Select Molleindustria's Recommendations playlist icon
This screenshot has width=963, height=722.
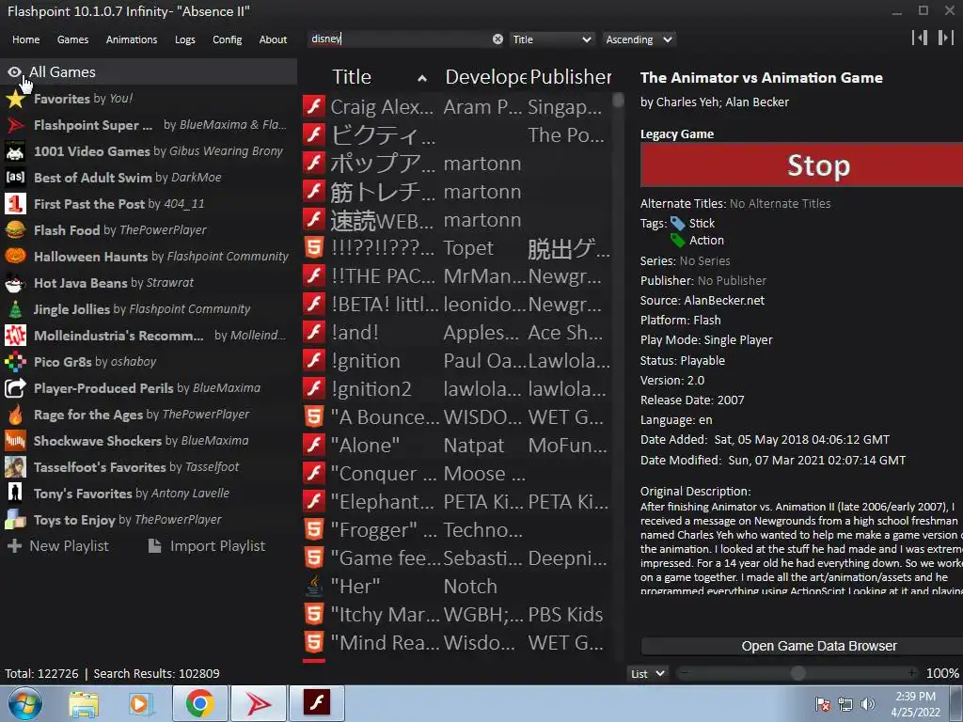click(x=15, y=336)
